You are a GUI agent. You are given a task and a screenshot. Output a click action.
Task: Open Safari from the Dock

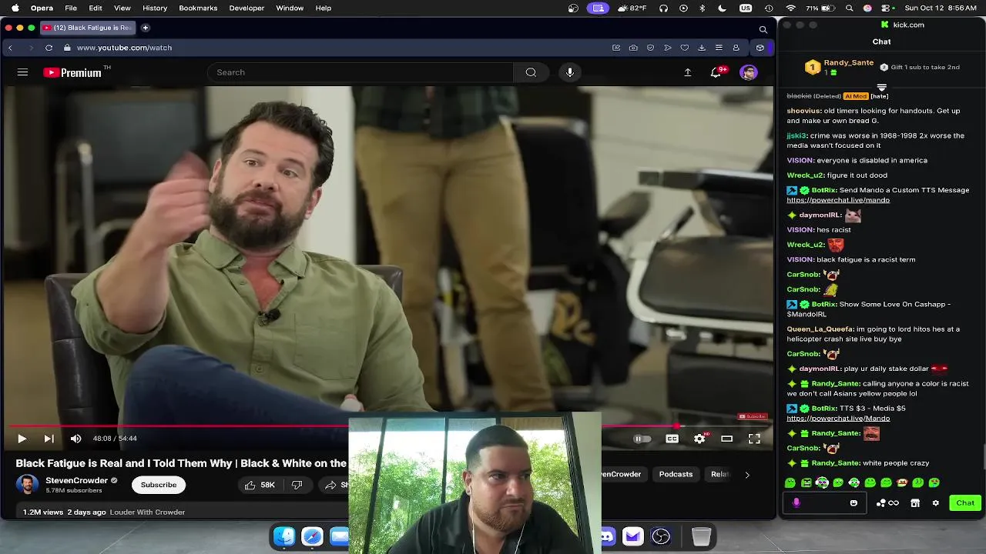pyautogui.click(x=312, y=536)
